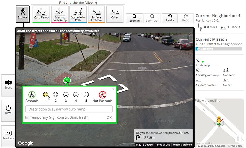Check the Temporary checkbox
The width and height of the screenshot is (246, 148).
click(x=27, y=117)
